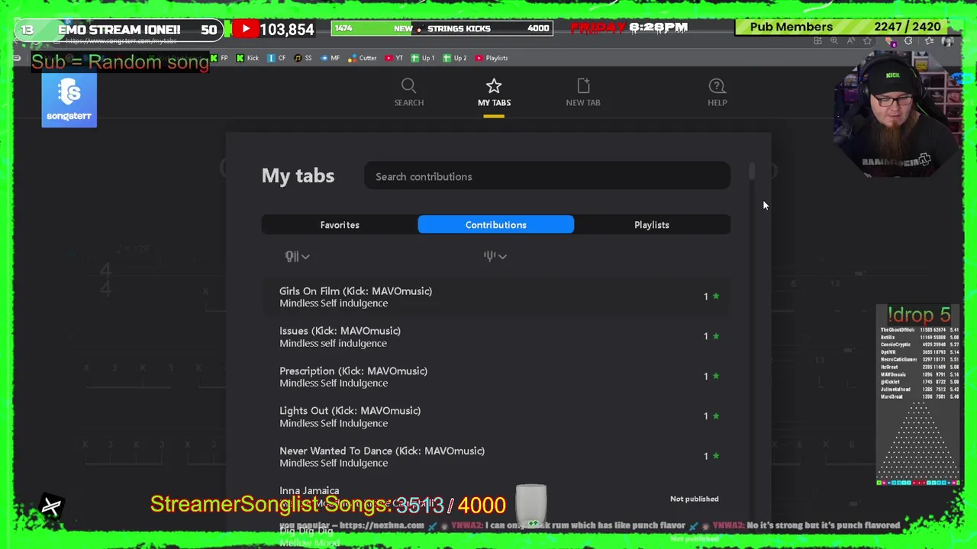Open the Help question mark icon
977x549 pixels.
(717, 85)
